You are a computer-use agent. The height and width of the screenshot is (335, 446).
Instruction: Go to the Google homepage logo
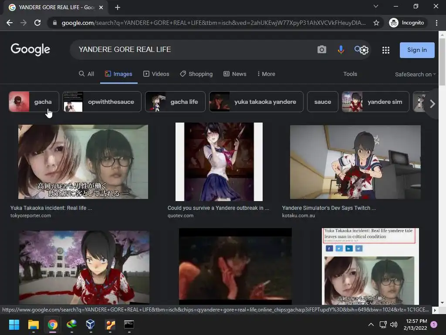[x=30, y=50]
